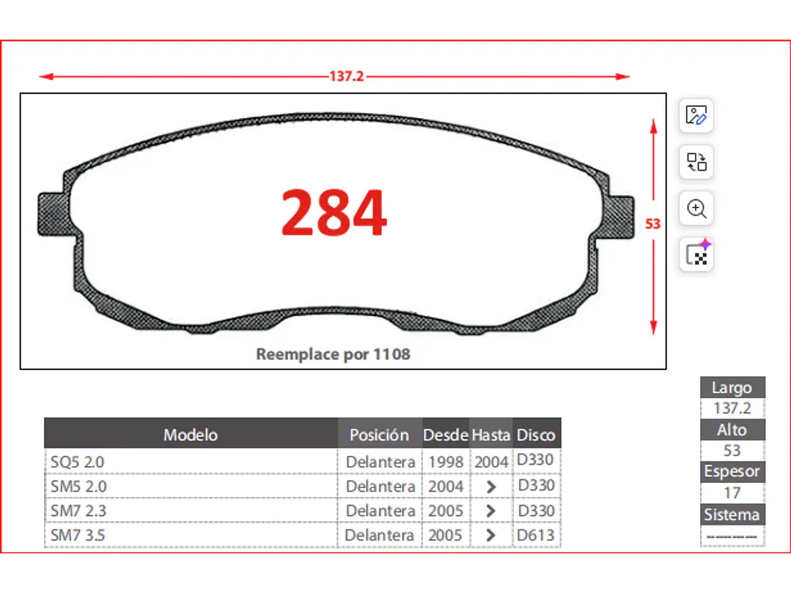791x593 pixels.
Task: Click the magnifier zoom-in icon
Action: (696, 208)
